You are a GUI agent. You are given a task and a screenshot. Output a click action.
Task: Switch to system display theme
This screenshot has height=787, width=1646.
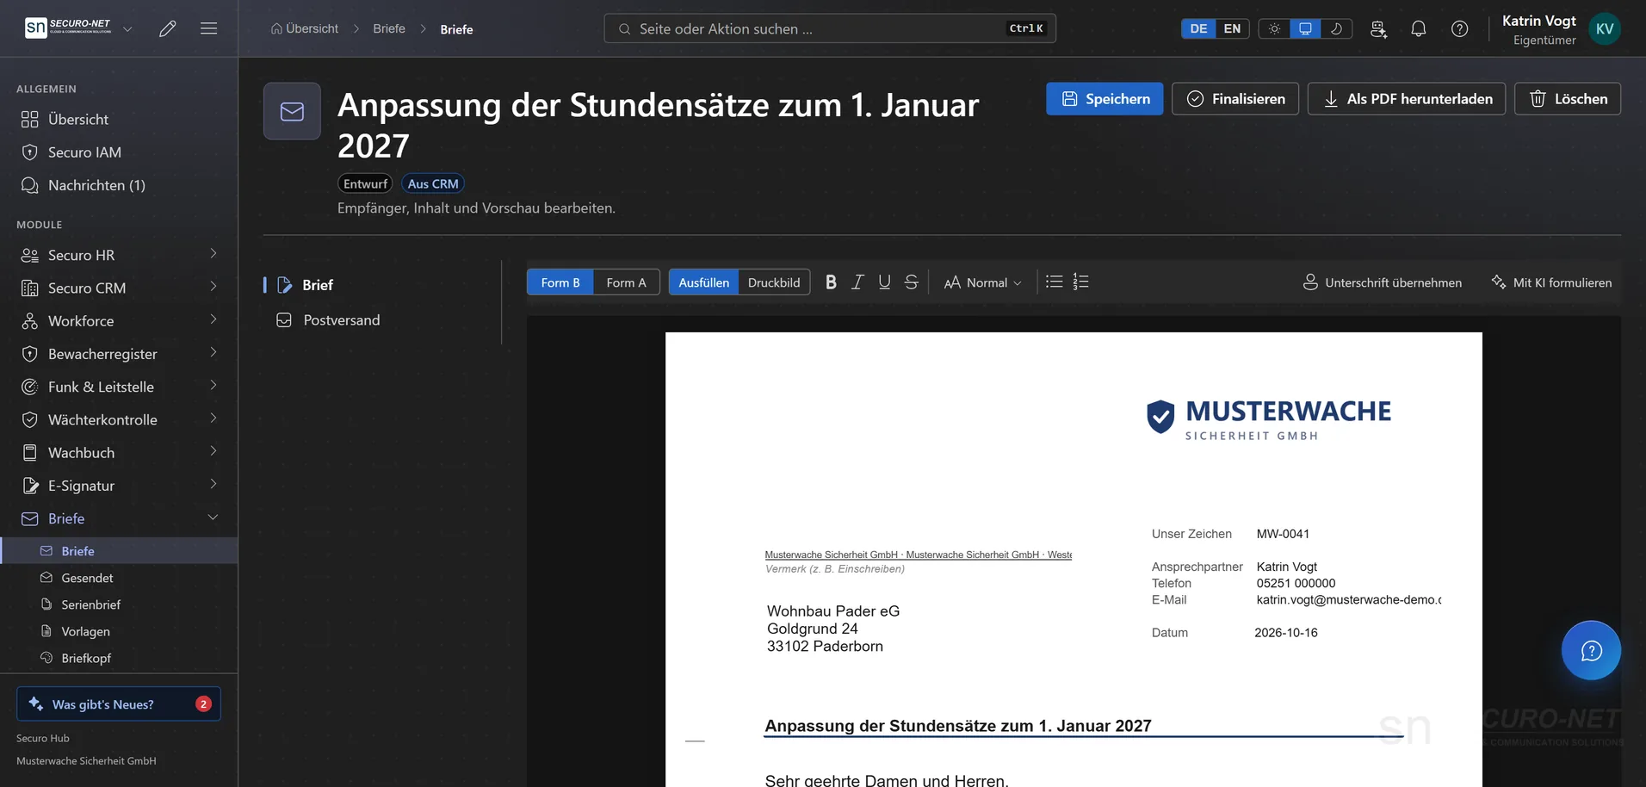tap(1305, 28)
